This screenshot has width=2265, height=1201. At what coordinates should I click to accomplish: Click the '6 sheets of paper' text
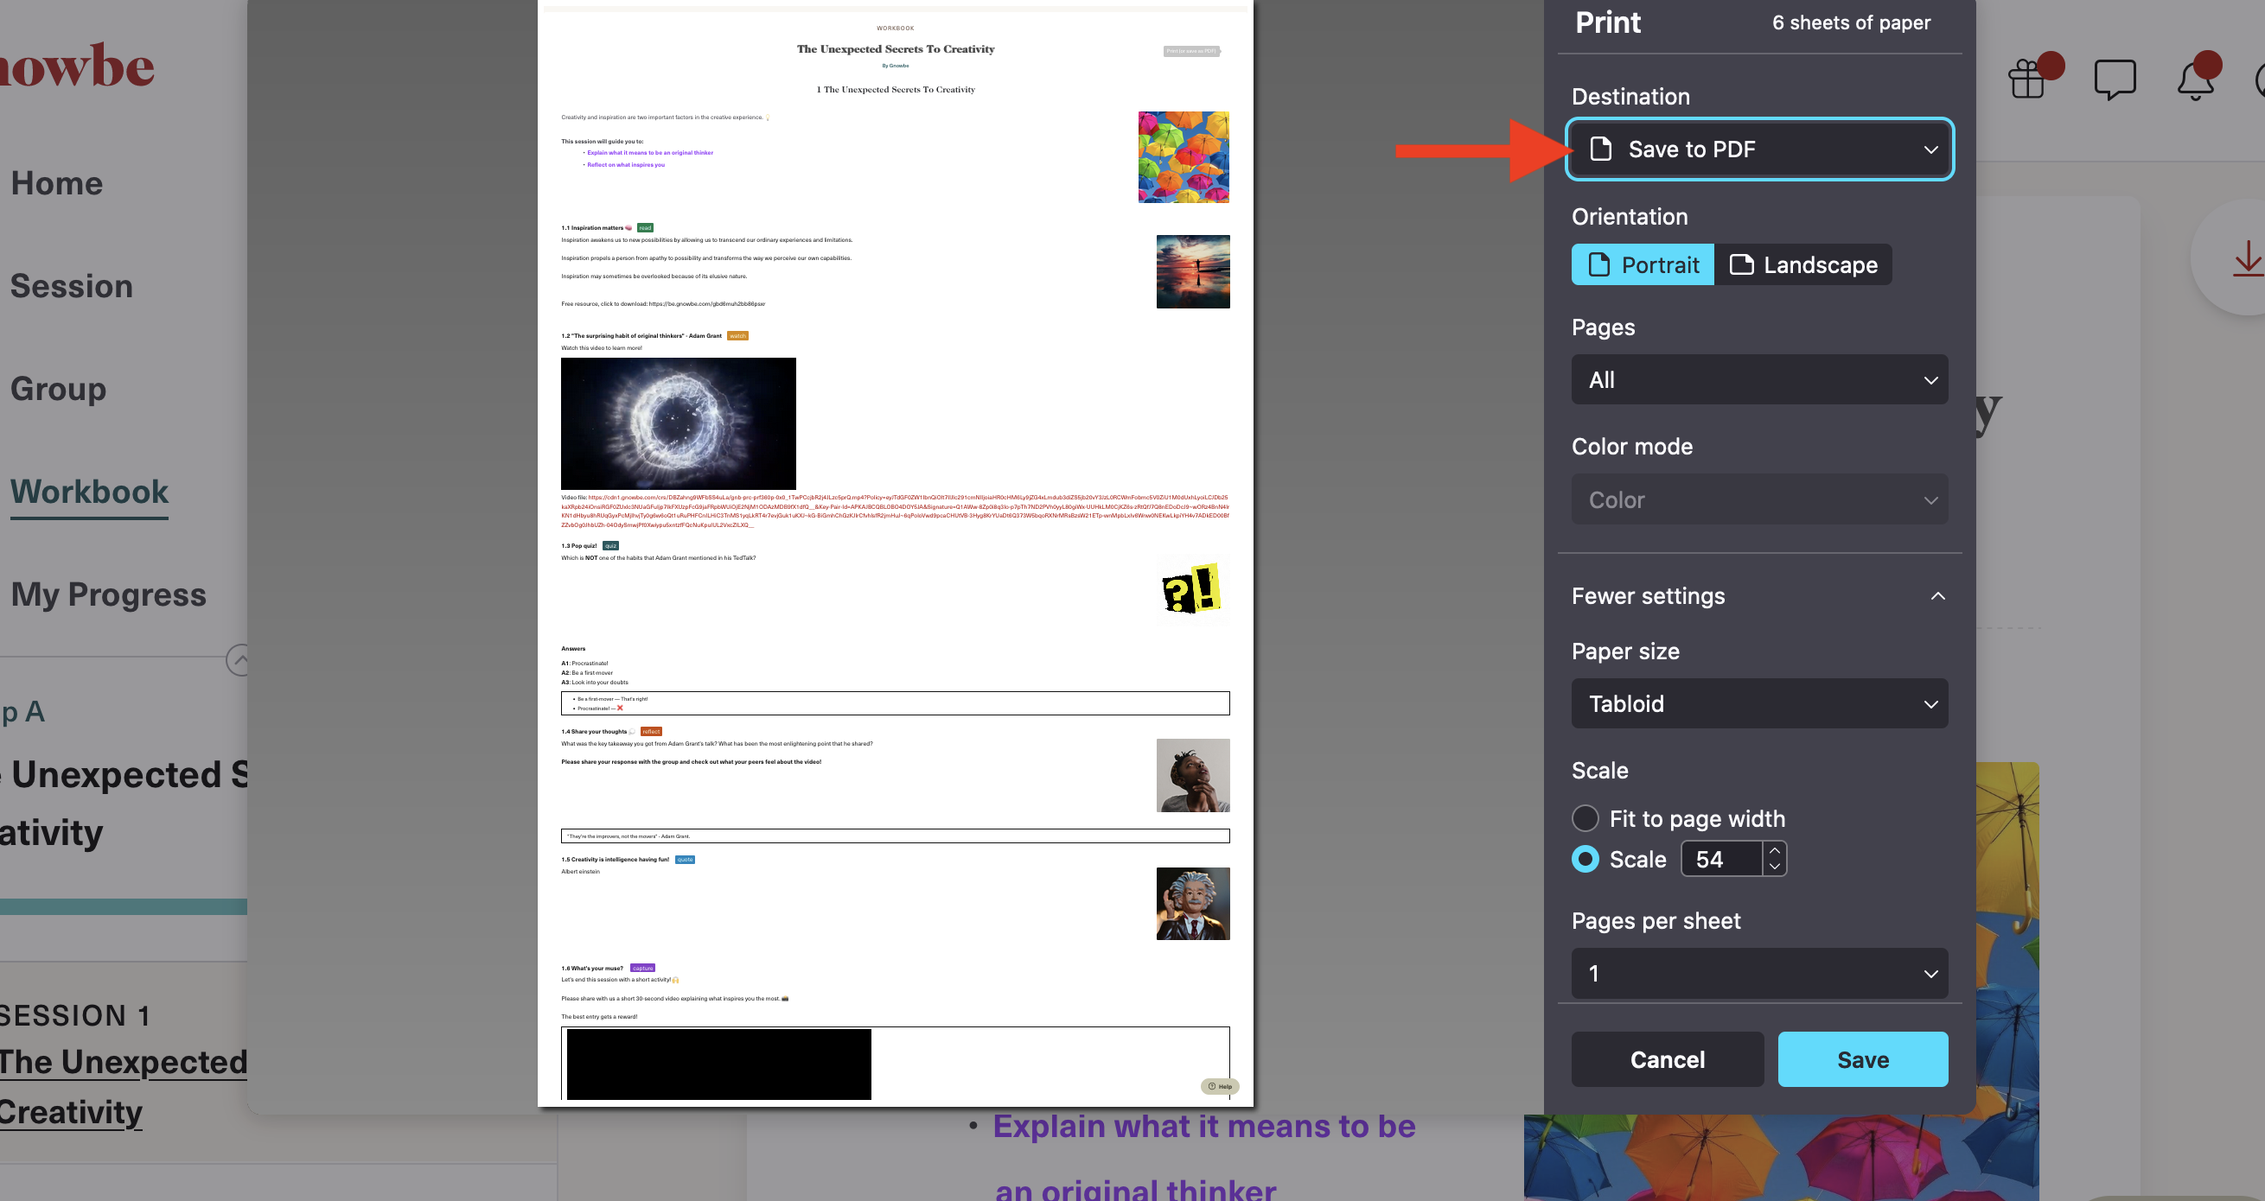pos(1851,22)
